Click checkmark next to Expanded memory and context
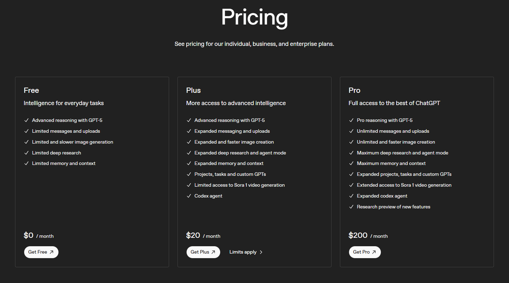This screenshot has width=509, height=283. 189,164
